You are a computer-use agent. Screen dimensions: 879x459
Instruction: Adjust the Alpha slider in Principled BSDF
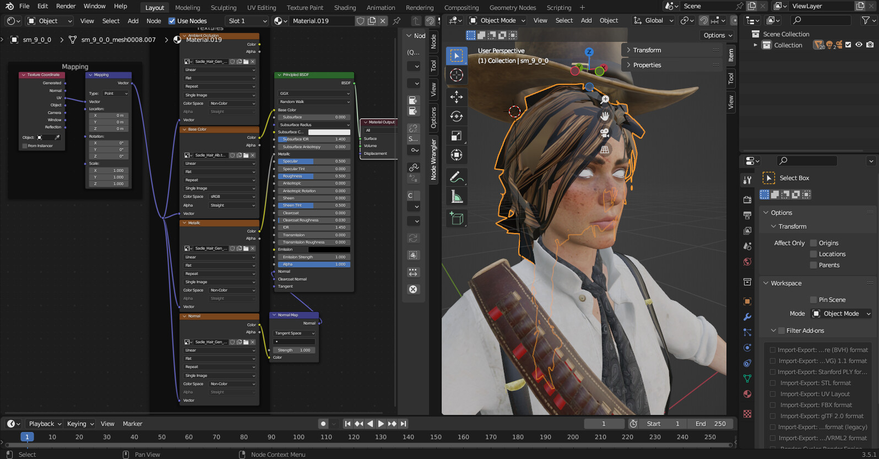tap(314, 264)
